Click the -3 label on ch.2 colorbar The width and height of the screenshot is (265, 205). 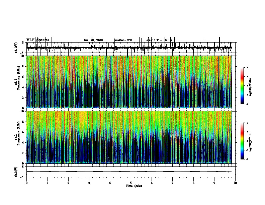[x=247, y=123]
